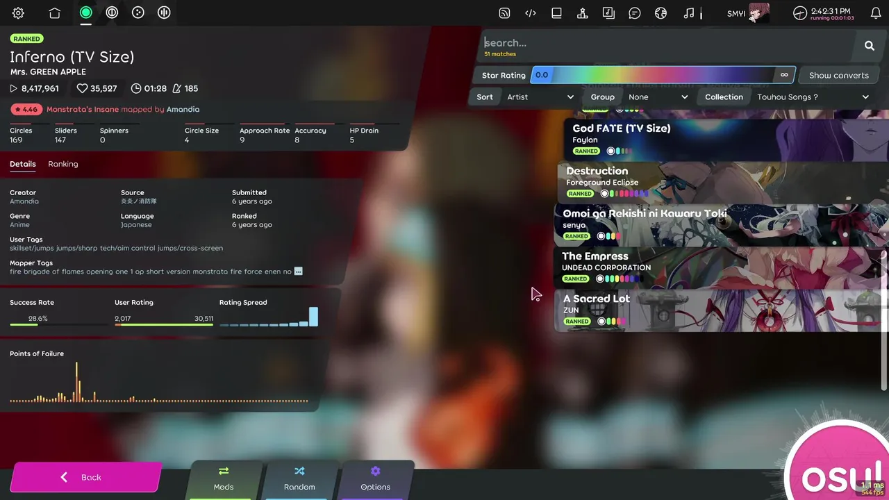
Task: Click creator link Amandia in details
Action: coord(24,201)
